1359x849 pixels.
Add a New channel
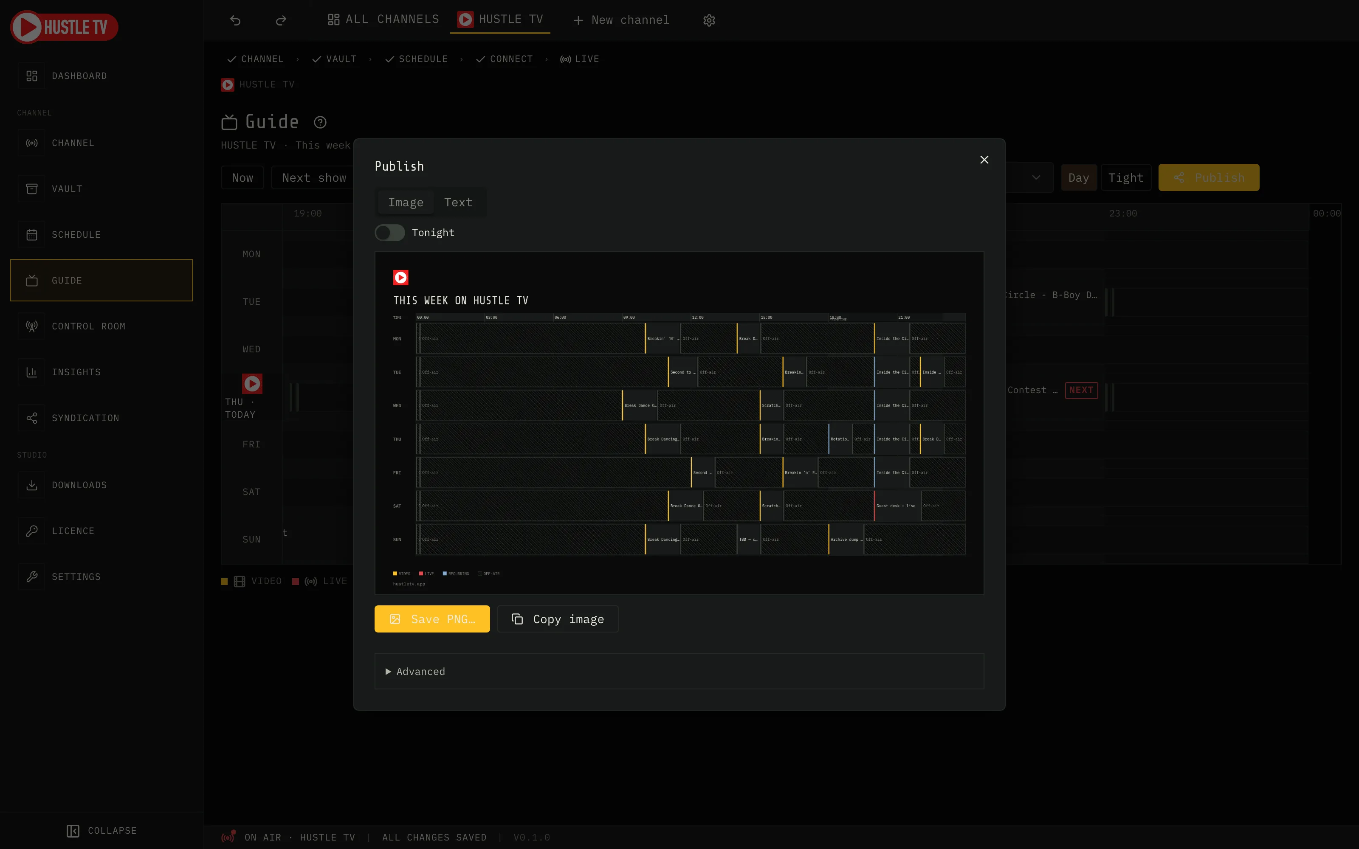tap(621, 20)
